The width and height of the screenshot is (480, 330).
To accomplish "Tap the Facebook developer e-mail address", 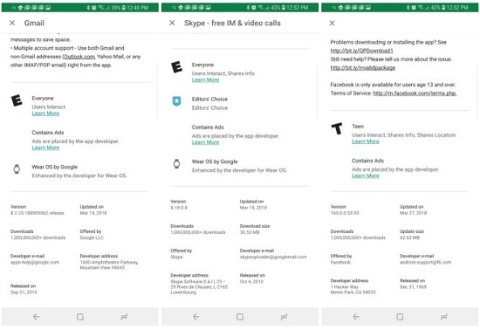I will click(x=426, y=263).
